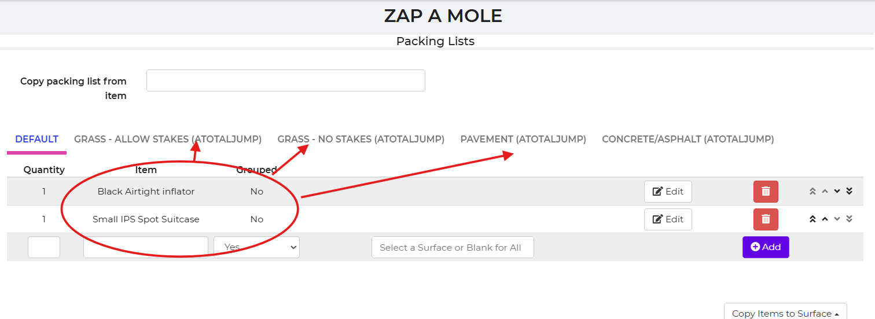Focus the new row Quantity input box
875x319 pixels.
44,247
